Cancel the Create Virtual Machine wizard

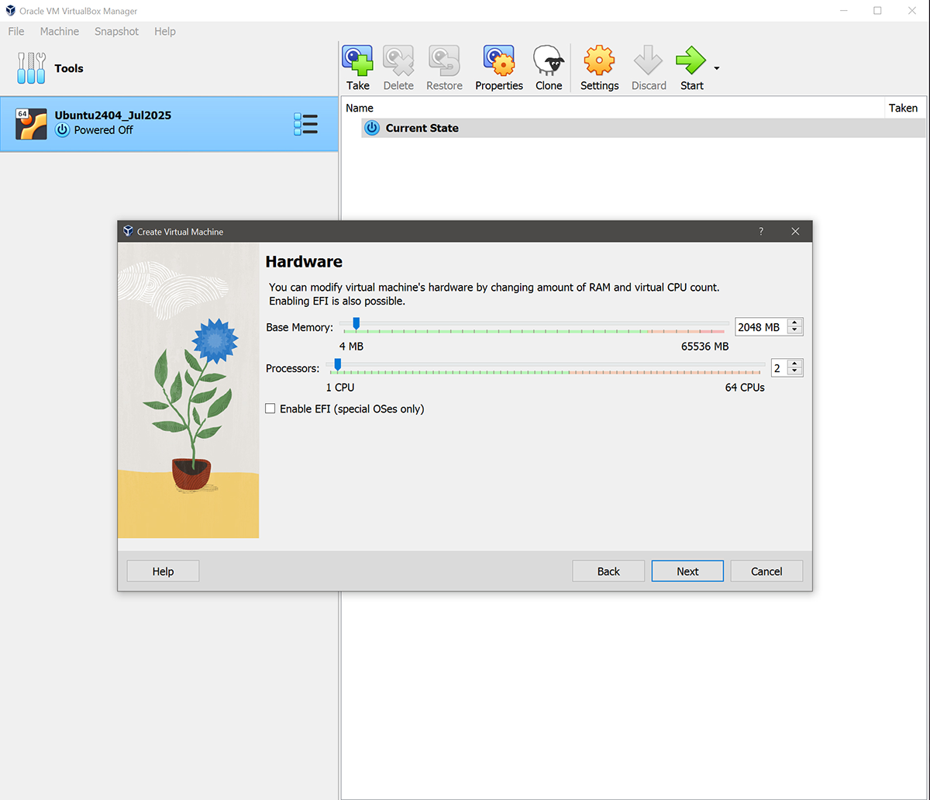[766, 571]
